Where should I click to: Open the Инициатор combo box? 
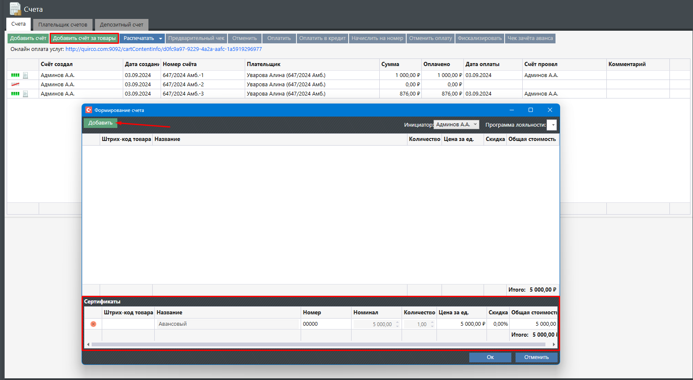click(x=456, y=125)
